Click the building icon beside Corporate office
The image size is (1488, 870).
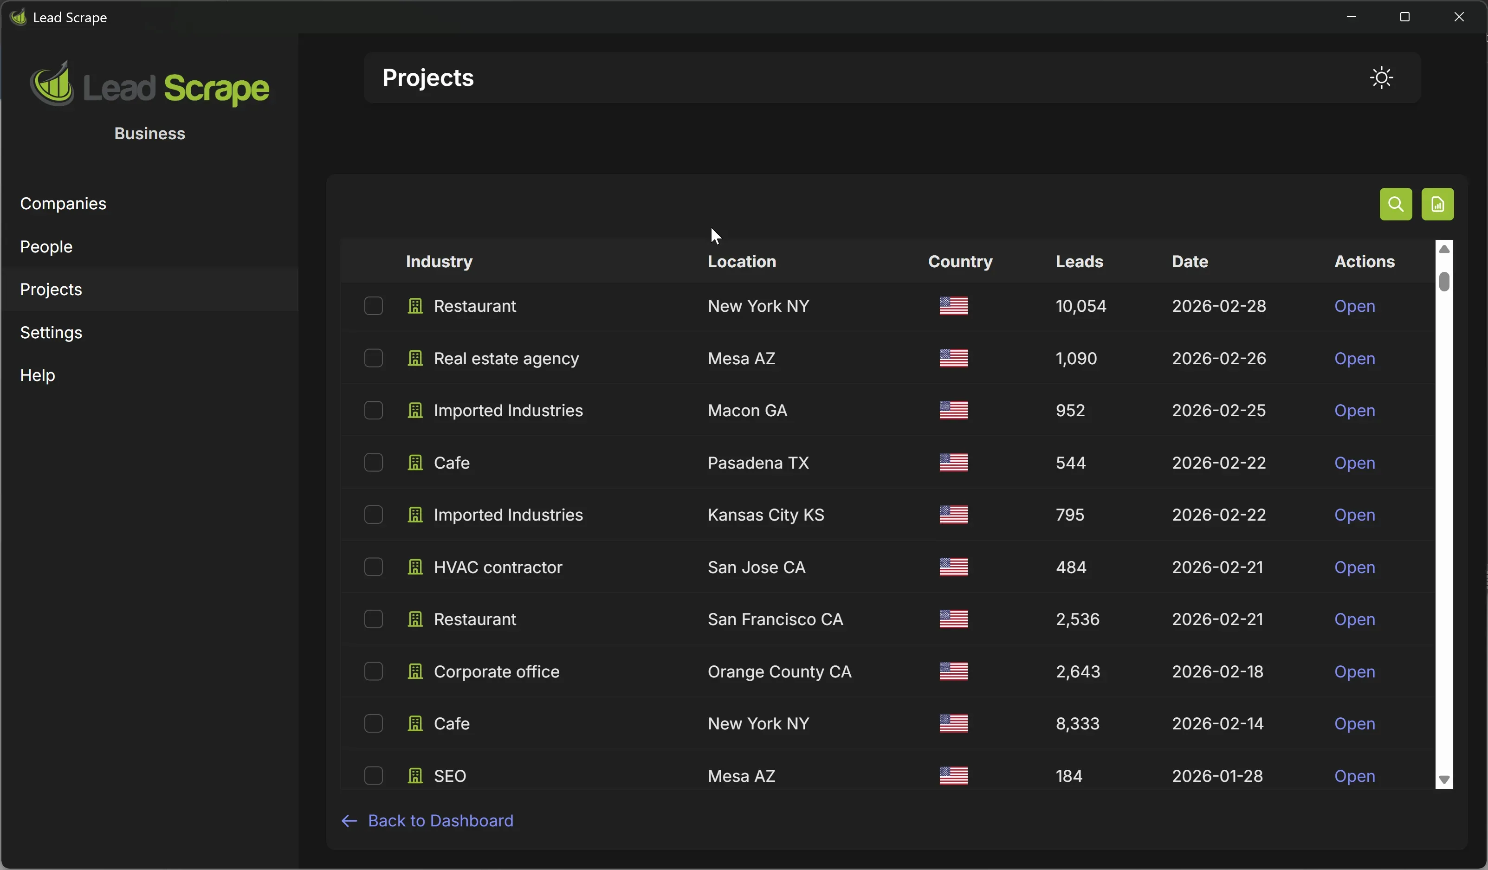click(x=415, y=672)
